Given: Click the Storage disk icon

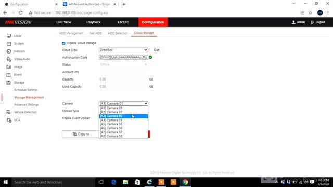Looking at the screenshot, I should pos(9,83).
